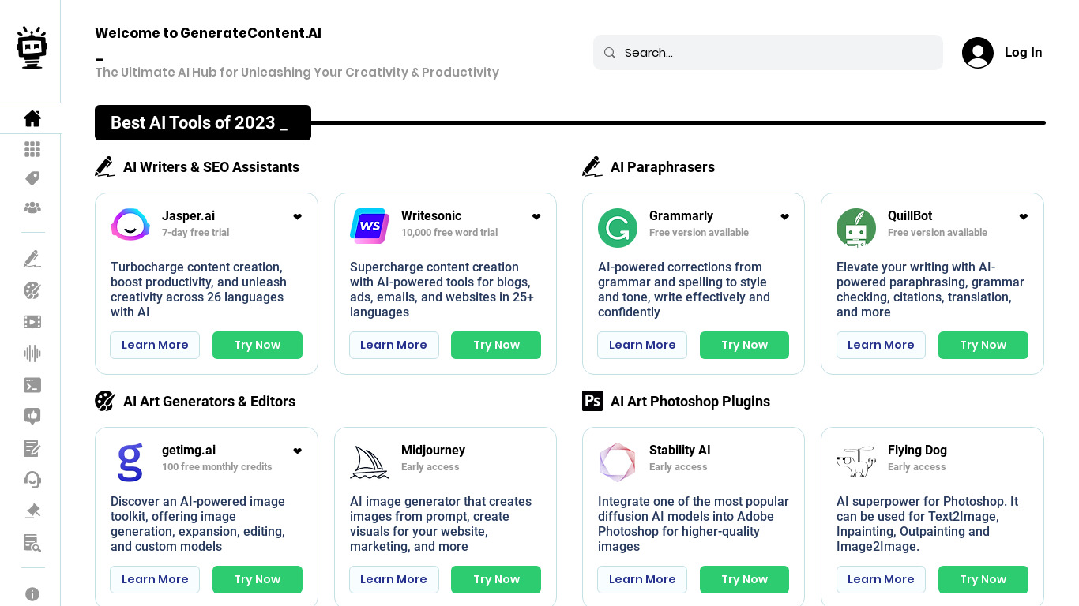Open the info icon at the sidebar bottom
Image resolution: width=1079 pixels, height=606 pixels.
point(32,594)
